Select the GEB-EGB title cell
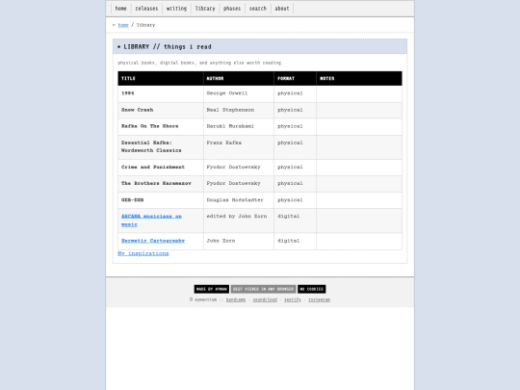The image size is (520, 390). pyautogui.click(x=161, y=200)
